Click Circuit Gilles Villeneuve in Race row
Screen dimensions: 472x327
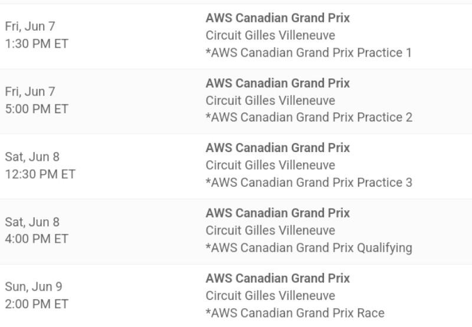(x=270, y=296)
